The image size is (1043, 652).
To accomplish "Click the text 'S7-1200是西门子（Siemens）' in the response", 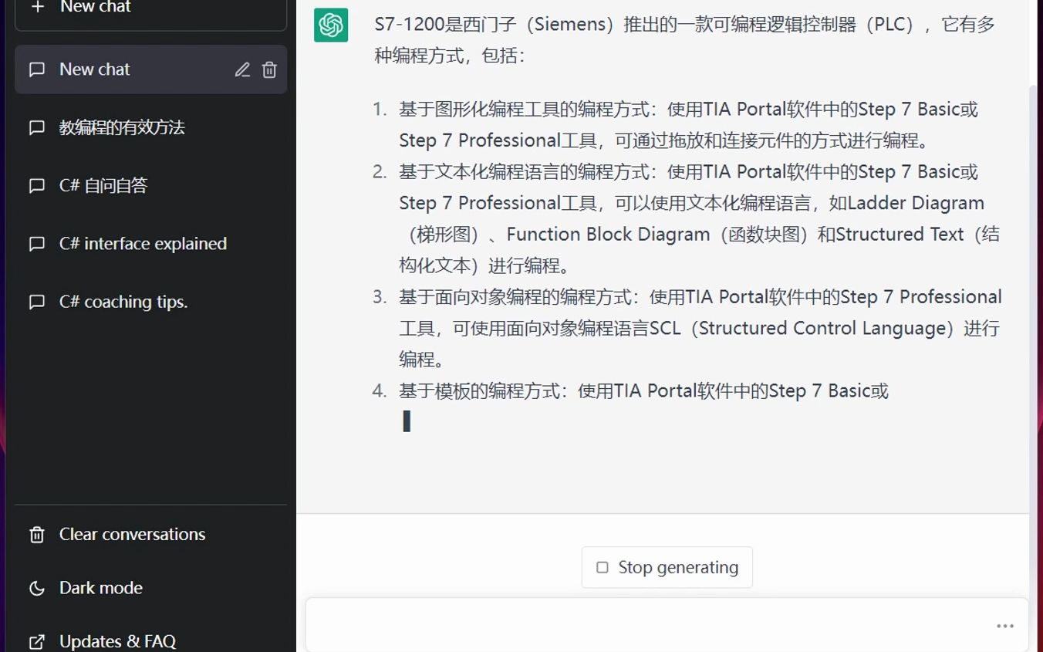I will coord(497,25).
